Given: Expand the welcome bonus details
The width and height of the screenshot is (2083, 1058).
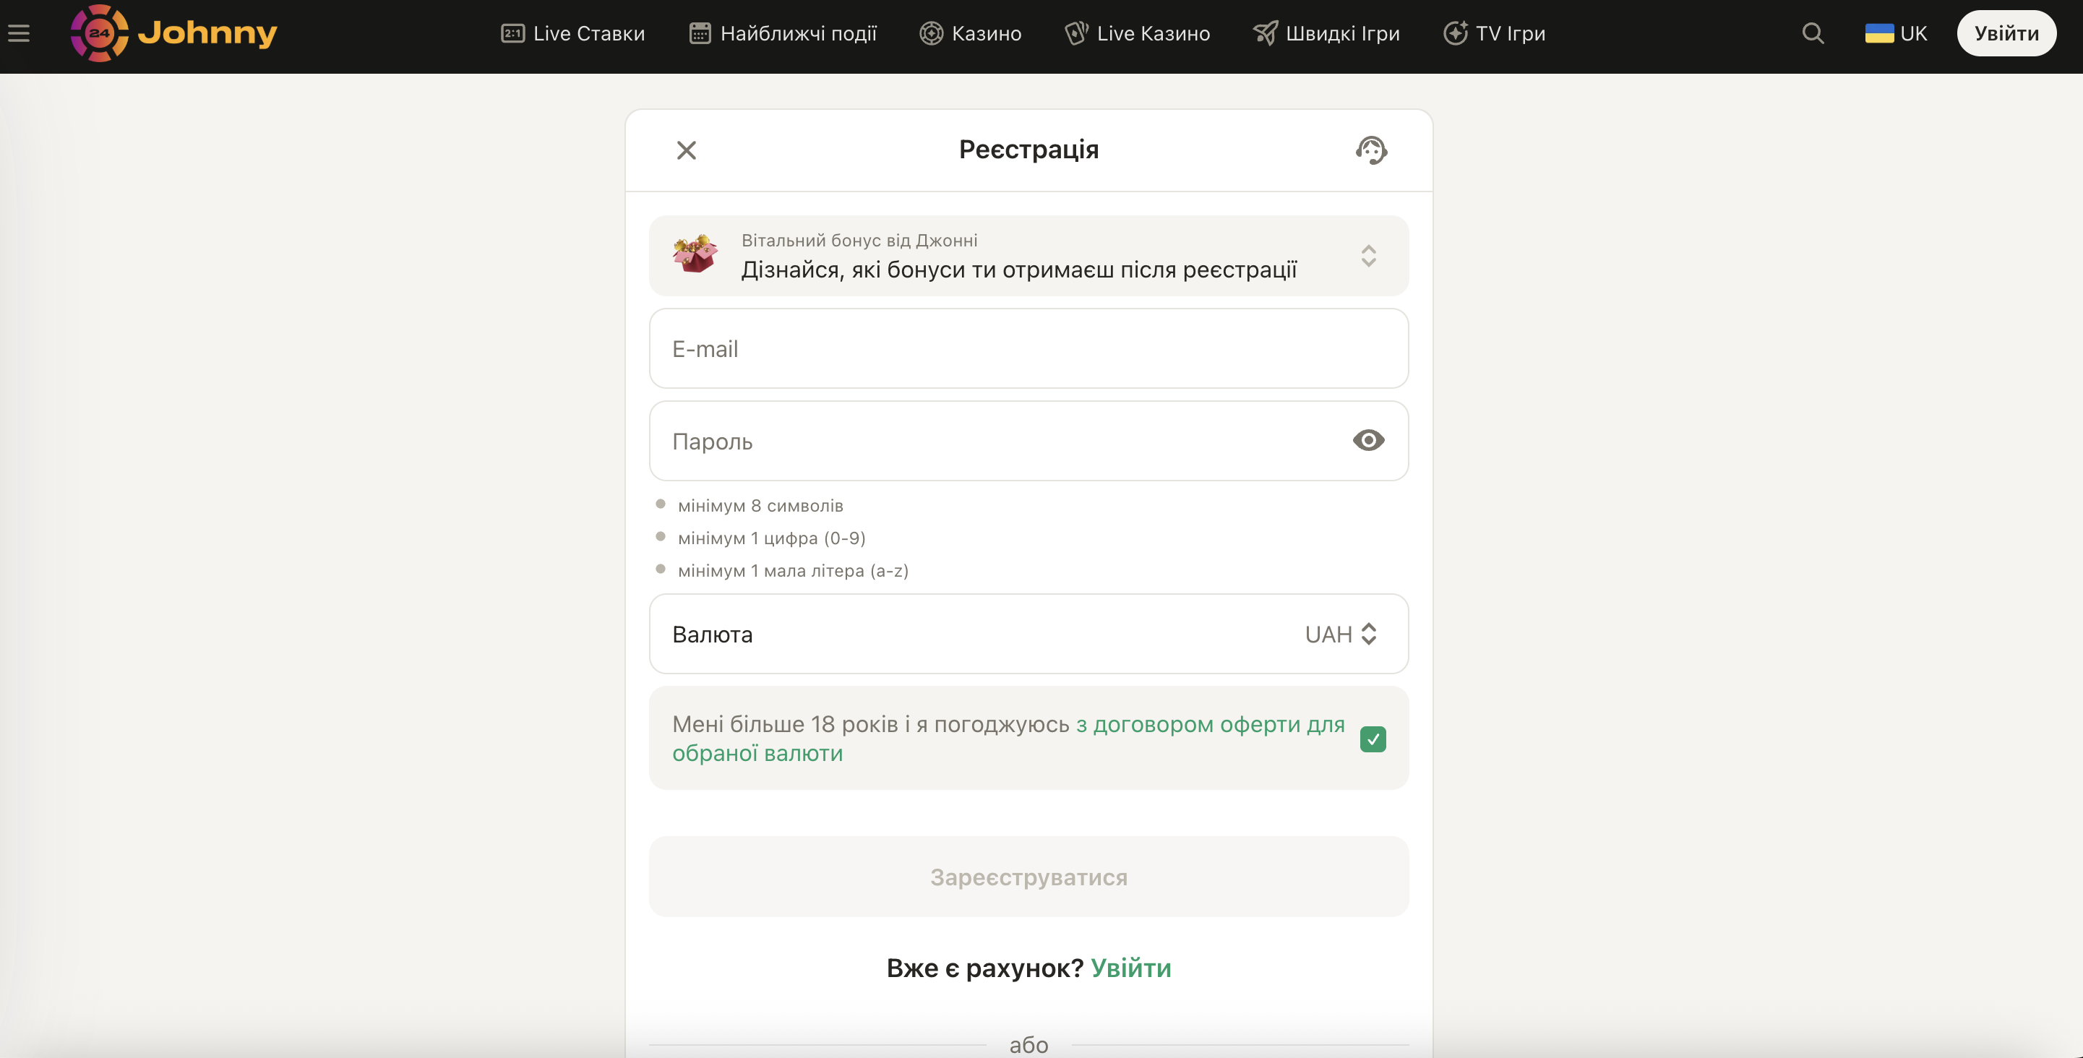Looking at the screenshot, I should coord(1368,255).
